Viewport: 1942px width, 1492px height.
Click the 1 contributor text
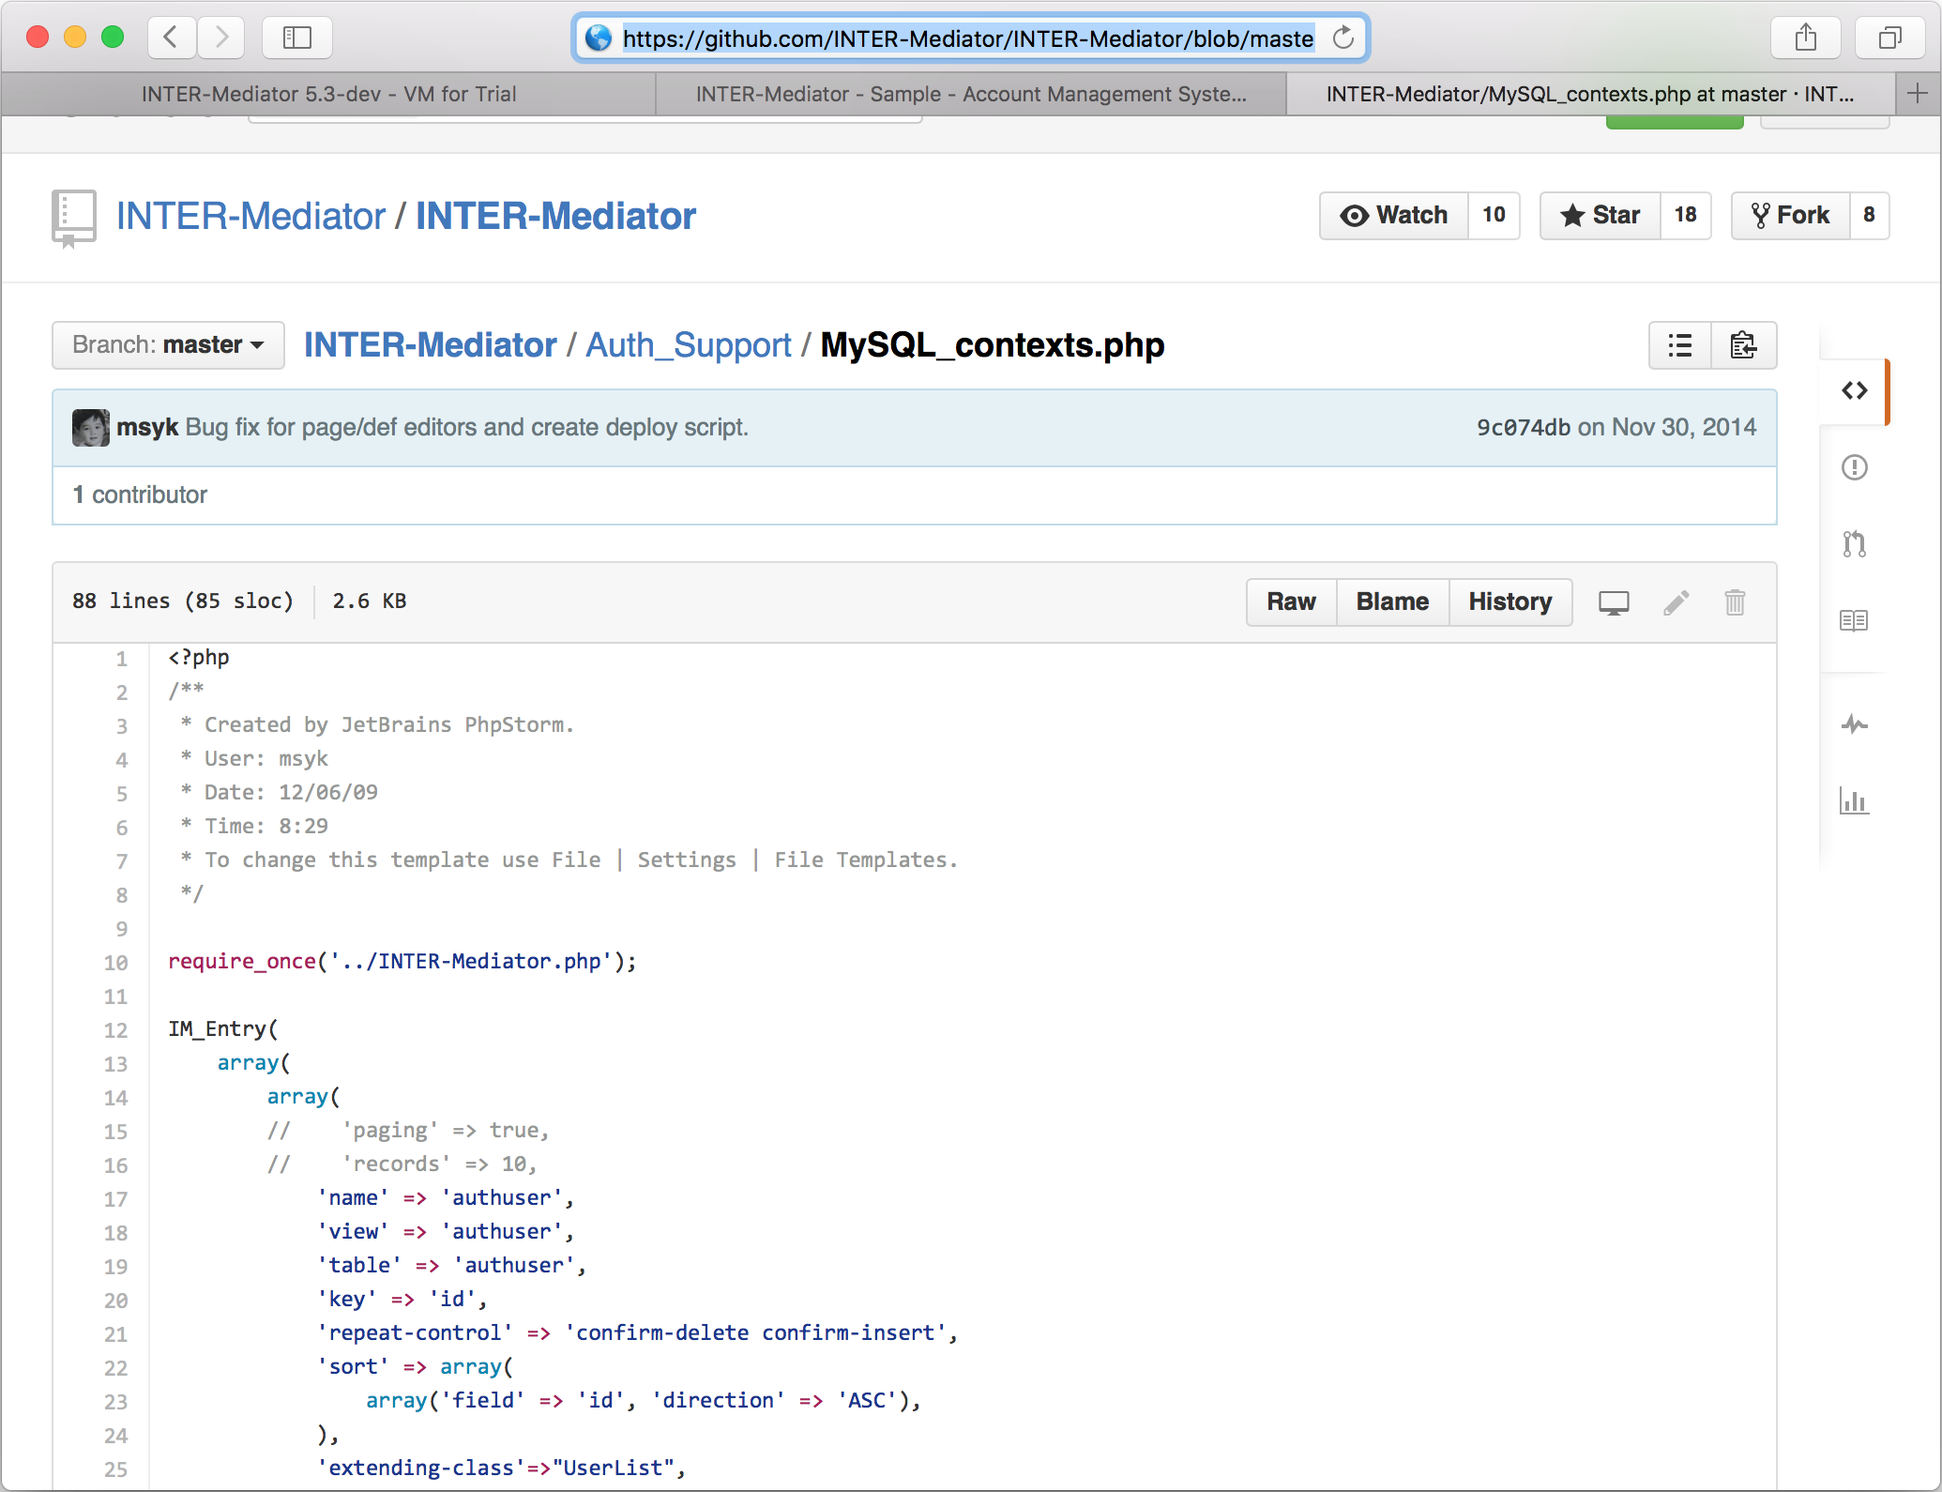tap(140, 495)
